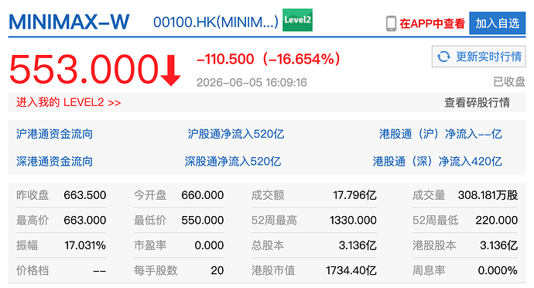Click the green Level2 badge icon
Image resolution: width=534 pixels, height=288 pixels.
click(297, 20)
